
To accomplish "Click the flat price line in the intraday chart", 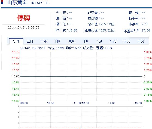I will pyautogui.click(x=81, y=76).
